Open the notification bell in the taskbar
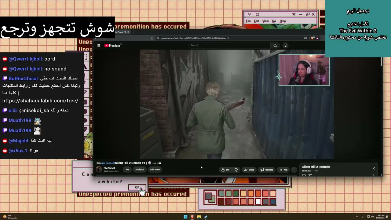This screenshot has height=220, width=391. (x=387, y=217)
